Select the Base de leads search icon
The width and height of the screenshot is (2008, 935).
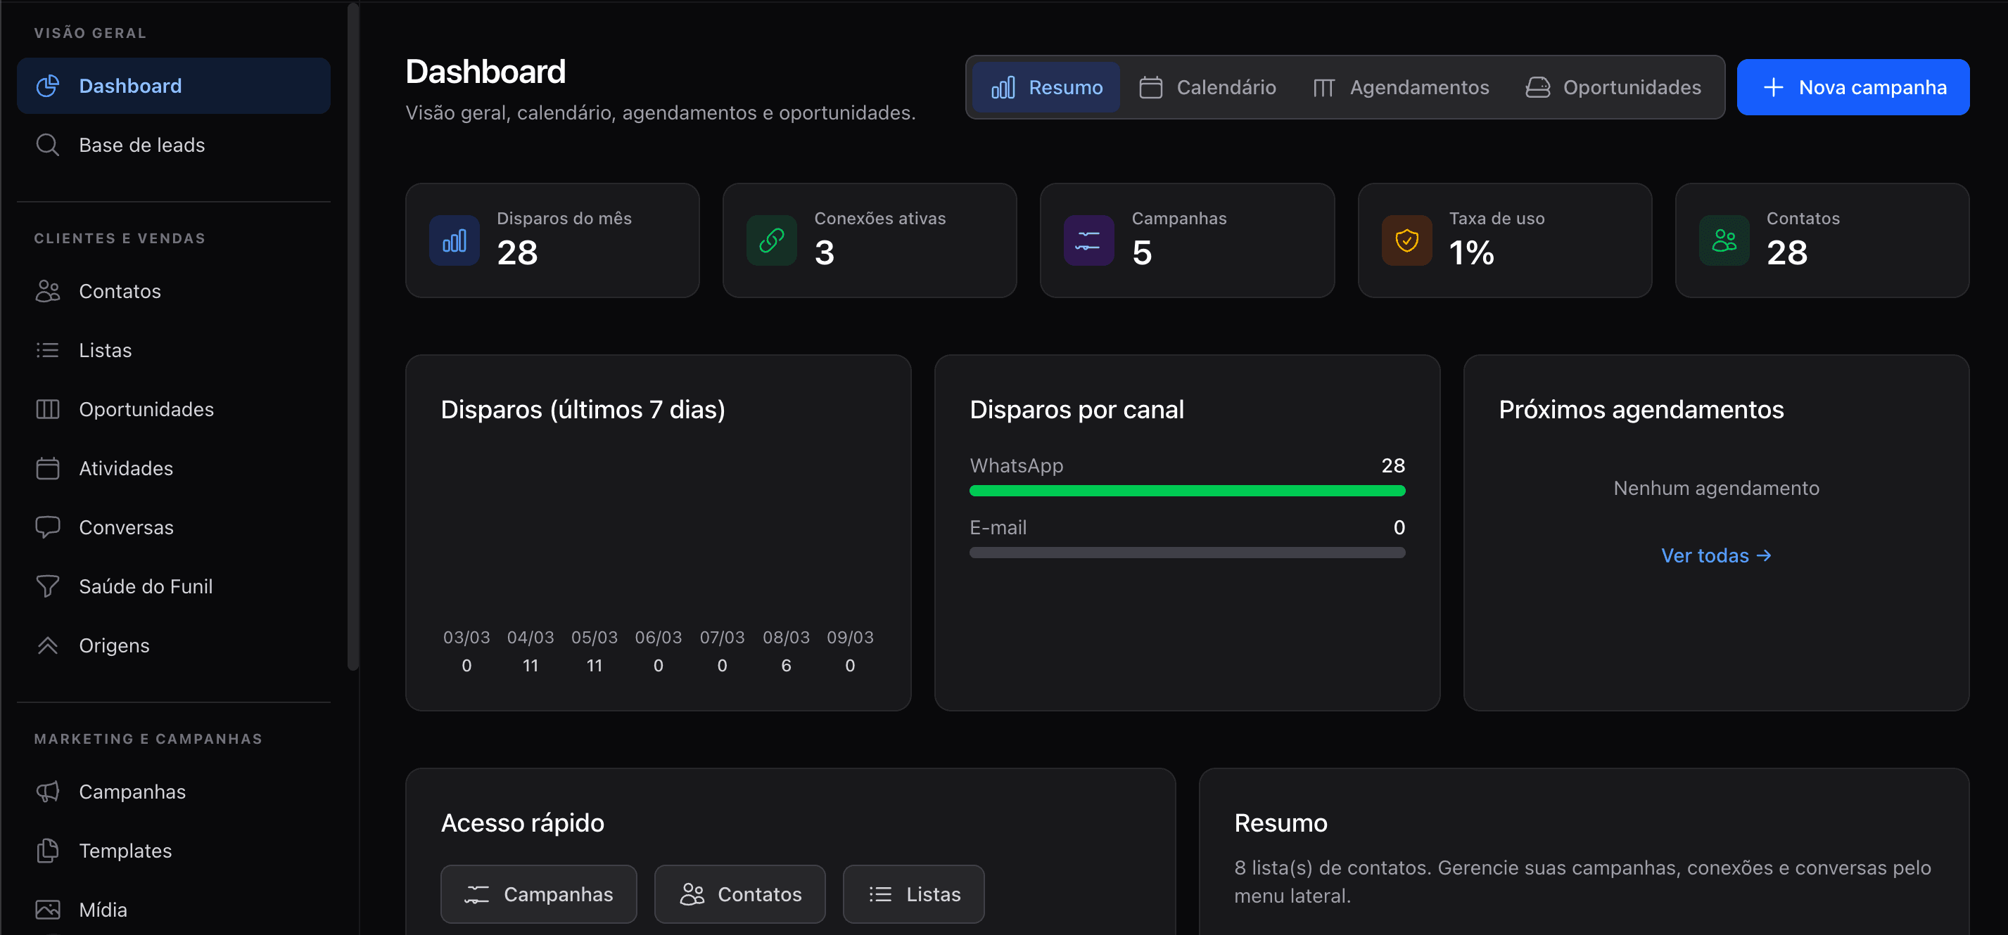(48, 144)
